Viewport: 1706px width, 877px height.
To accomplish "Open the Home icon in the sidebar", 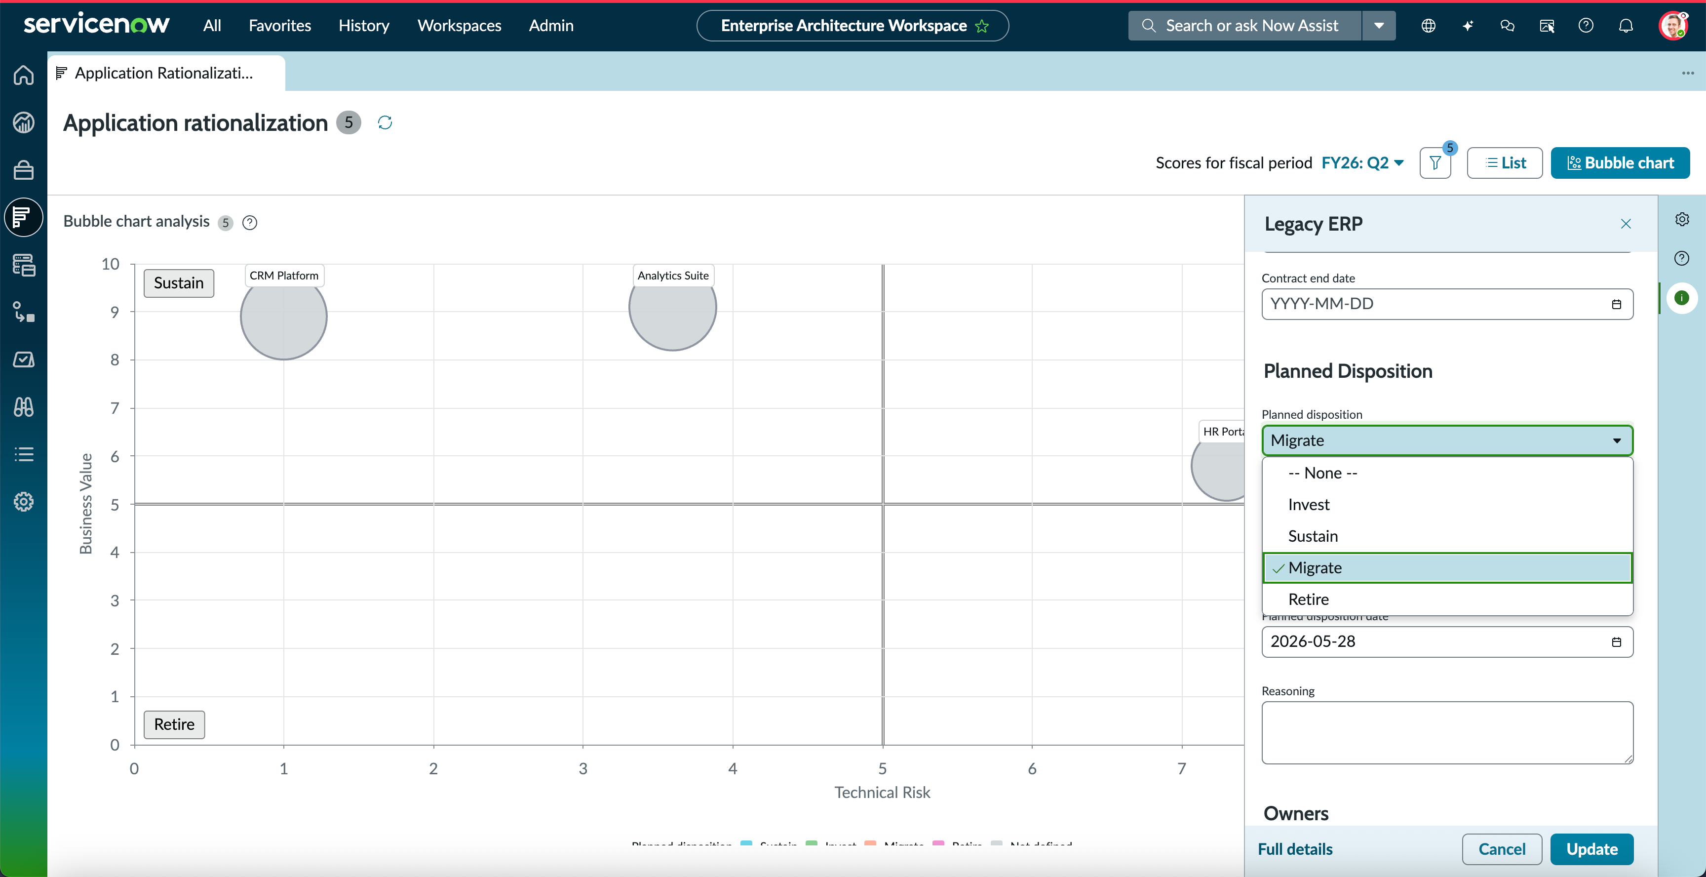I will tap(24, 75).
